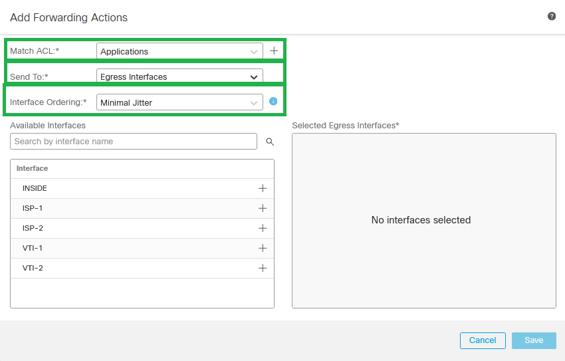This screenshot has height=361, width=565.
Task: Select the VTI-2 interface row text
Action: [x=33, y=268]
